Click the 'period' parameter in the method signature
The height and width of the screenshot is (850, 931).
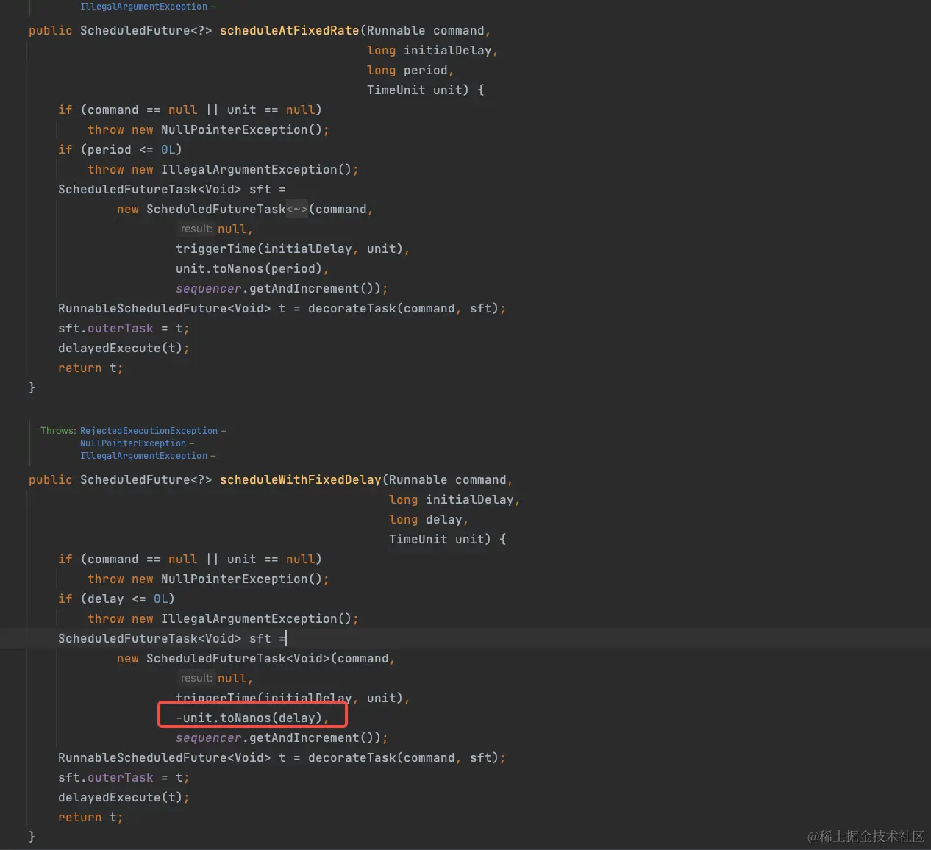pyautogui.click(x=425, y=71)
